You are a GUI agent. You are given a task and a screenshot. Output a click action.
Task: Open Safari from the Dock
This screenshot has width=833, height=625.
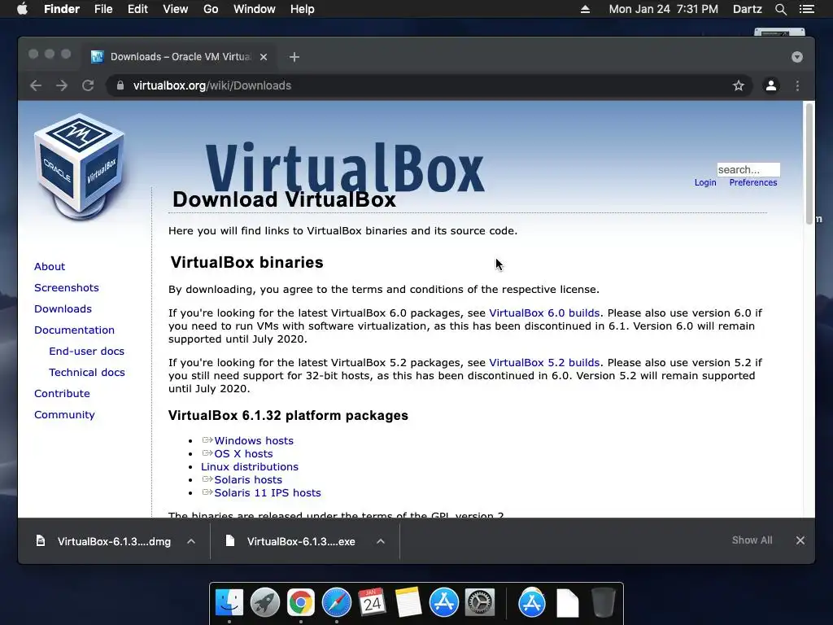336,603
